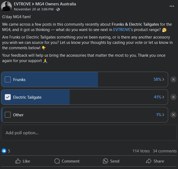
Task: Open the MG4 Owners Australia group
Action: [55, 4]
